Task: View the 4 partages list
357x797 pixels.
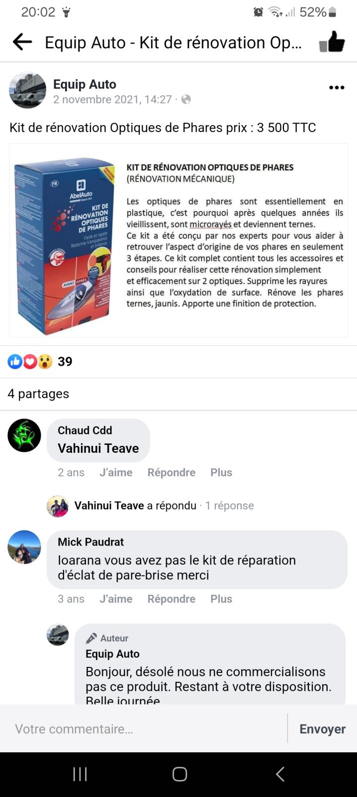Action: pos(38,394)
